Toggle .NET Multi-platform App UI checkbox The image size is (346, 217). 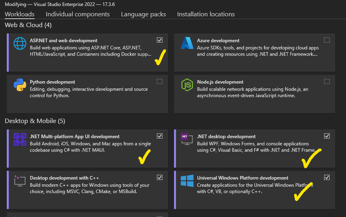(160, 136)
